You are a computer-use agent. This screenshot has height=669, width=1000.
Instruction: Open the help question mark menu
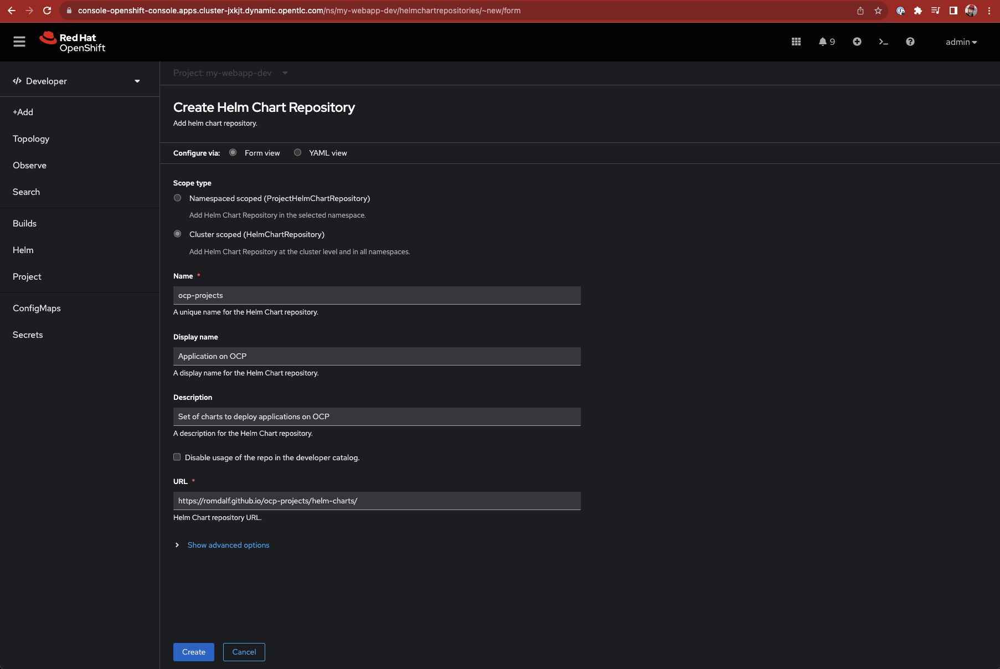[x=910, y=42]
